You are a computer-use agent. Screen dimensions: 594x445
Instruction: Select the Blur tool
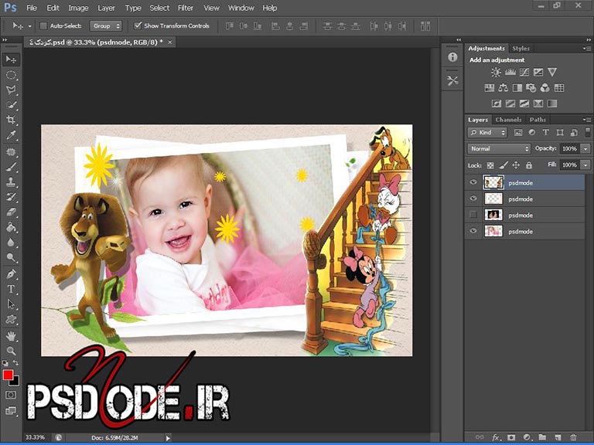pos(11,242)
